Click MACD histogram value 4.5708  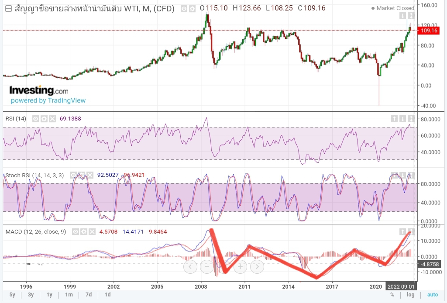(108, 232)
